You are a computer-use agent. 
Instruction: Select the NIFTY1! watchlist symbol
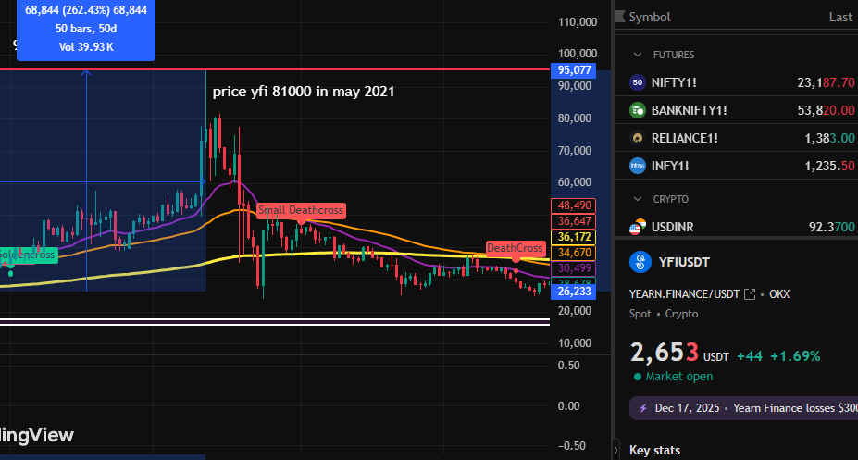(x=674, y=82)
